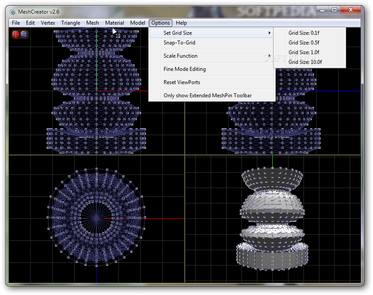Click the Set Grid Size submenu arrow

click(x=269, y=33)
